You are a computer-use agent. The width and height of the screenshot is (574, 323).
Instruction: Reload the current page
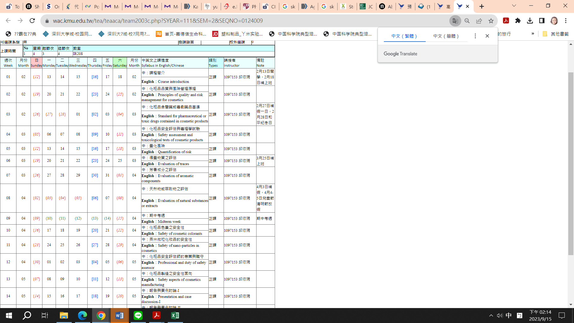(32, 21)
